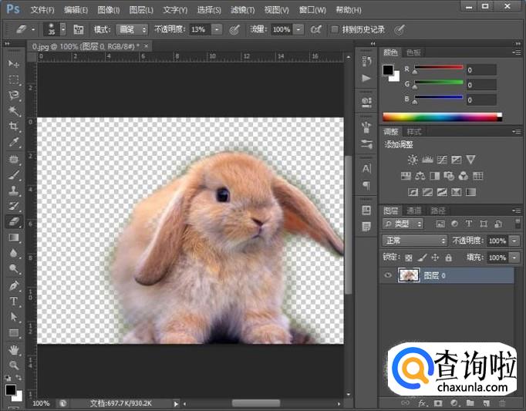
Task: Toggle lock transparent pixels for the layer
Action: 409,258
